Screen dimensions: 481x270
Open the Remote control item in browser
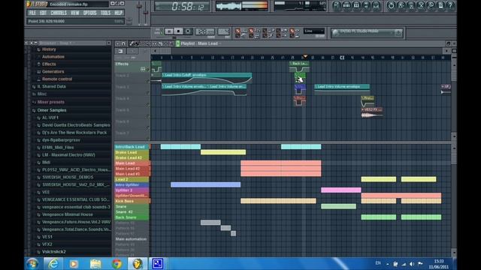click(x=57, y=79)
